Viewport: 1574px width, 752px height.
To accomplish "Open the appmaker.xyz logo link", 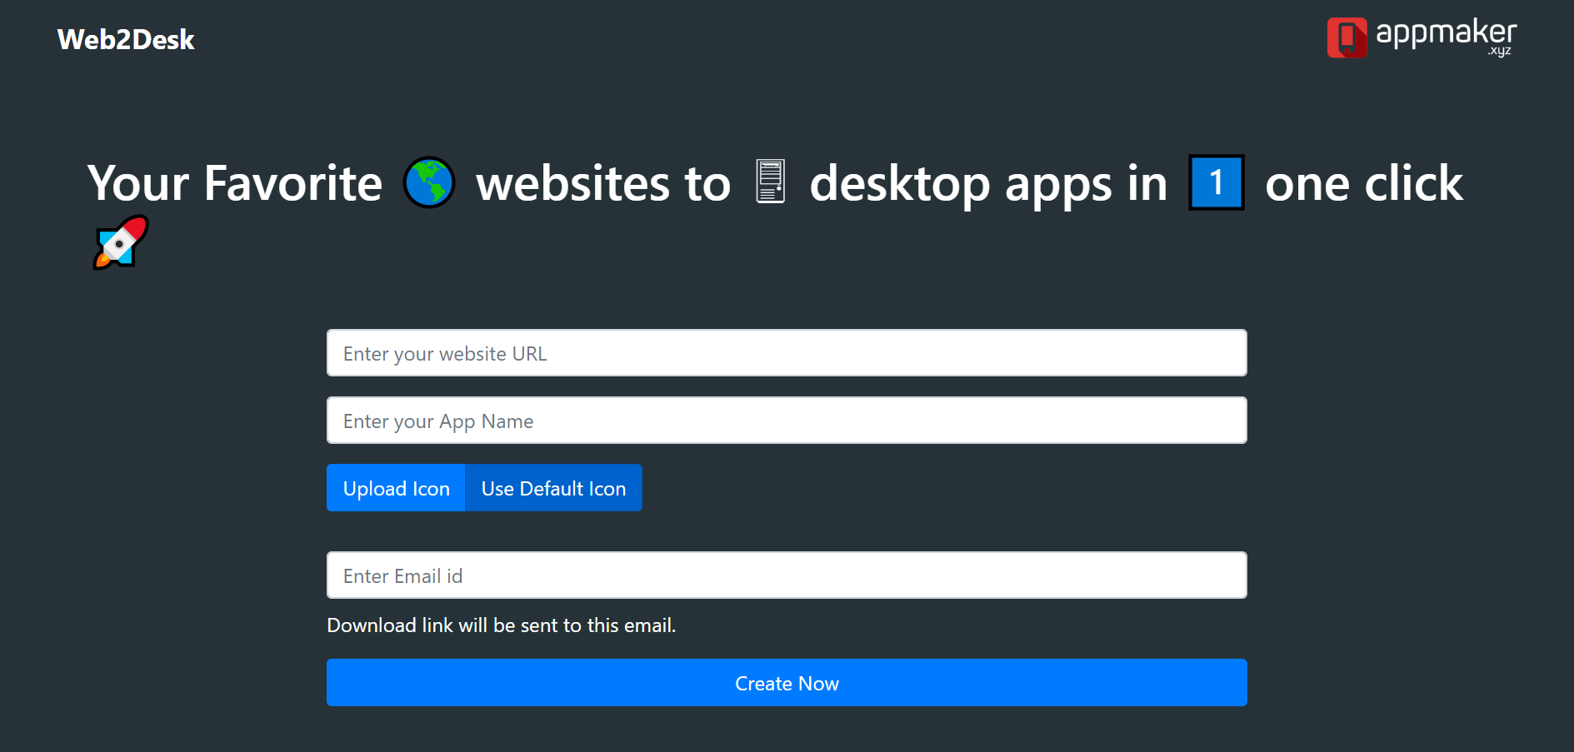I will coord(1422,37).
